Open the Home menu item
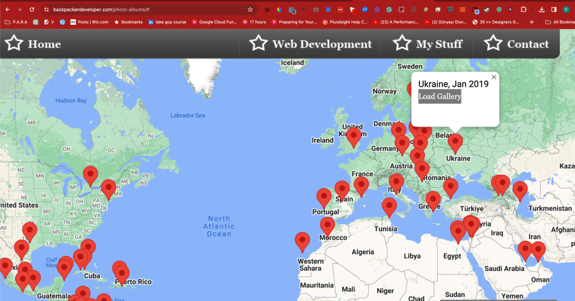Image resolution: width=575 pixels, height=301 pixels. click(x=33, y=44)
